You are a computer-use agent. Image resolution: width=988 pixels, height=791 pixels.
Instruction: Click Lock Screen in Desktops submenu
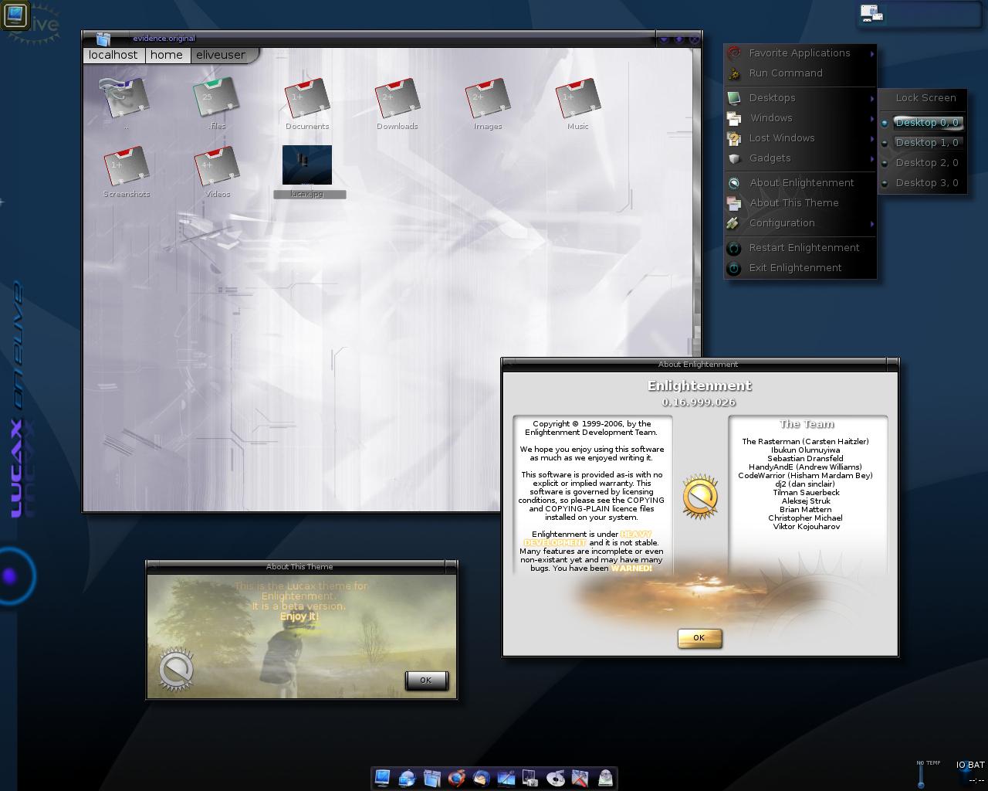click(x=925, y=98)
